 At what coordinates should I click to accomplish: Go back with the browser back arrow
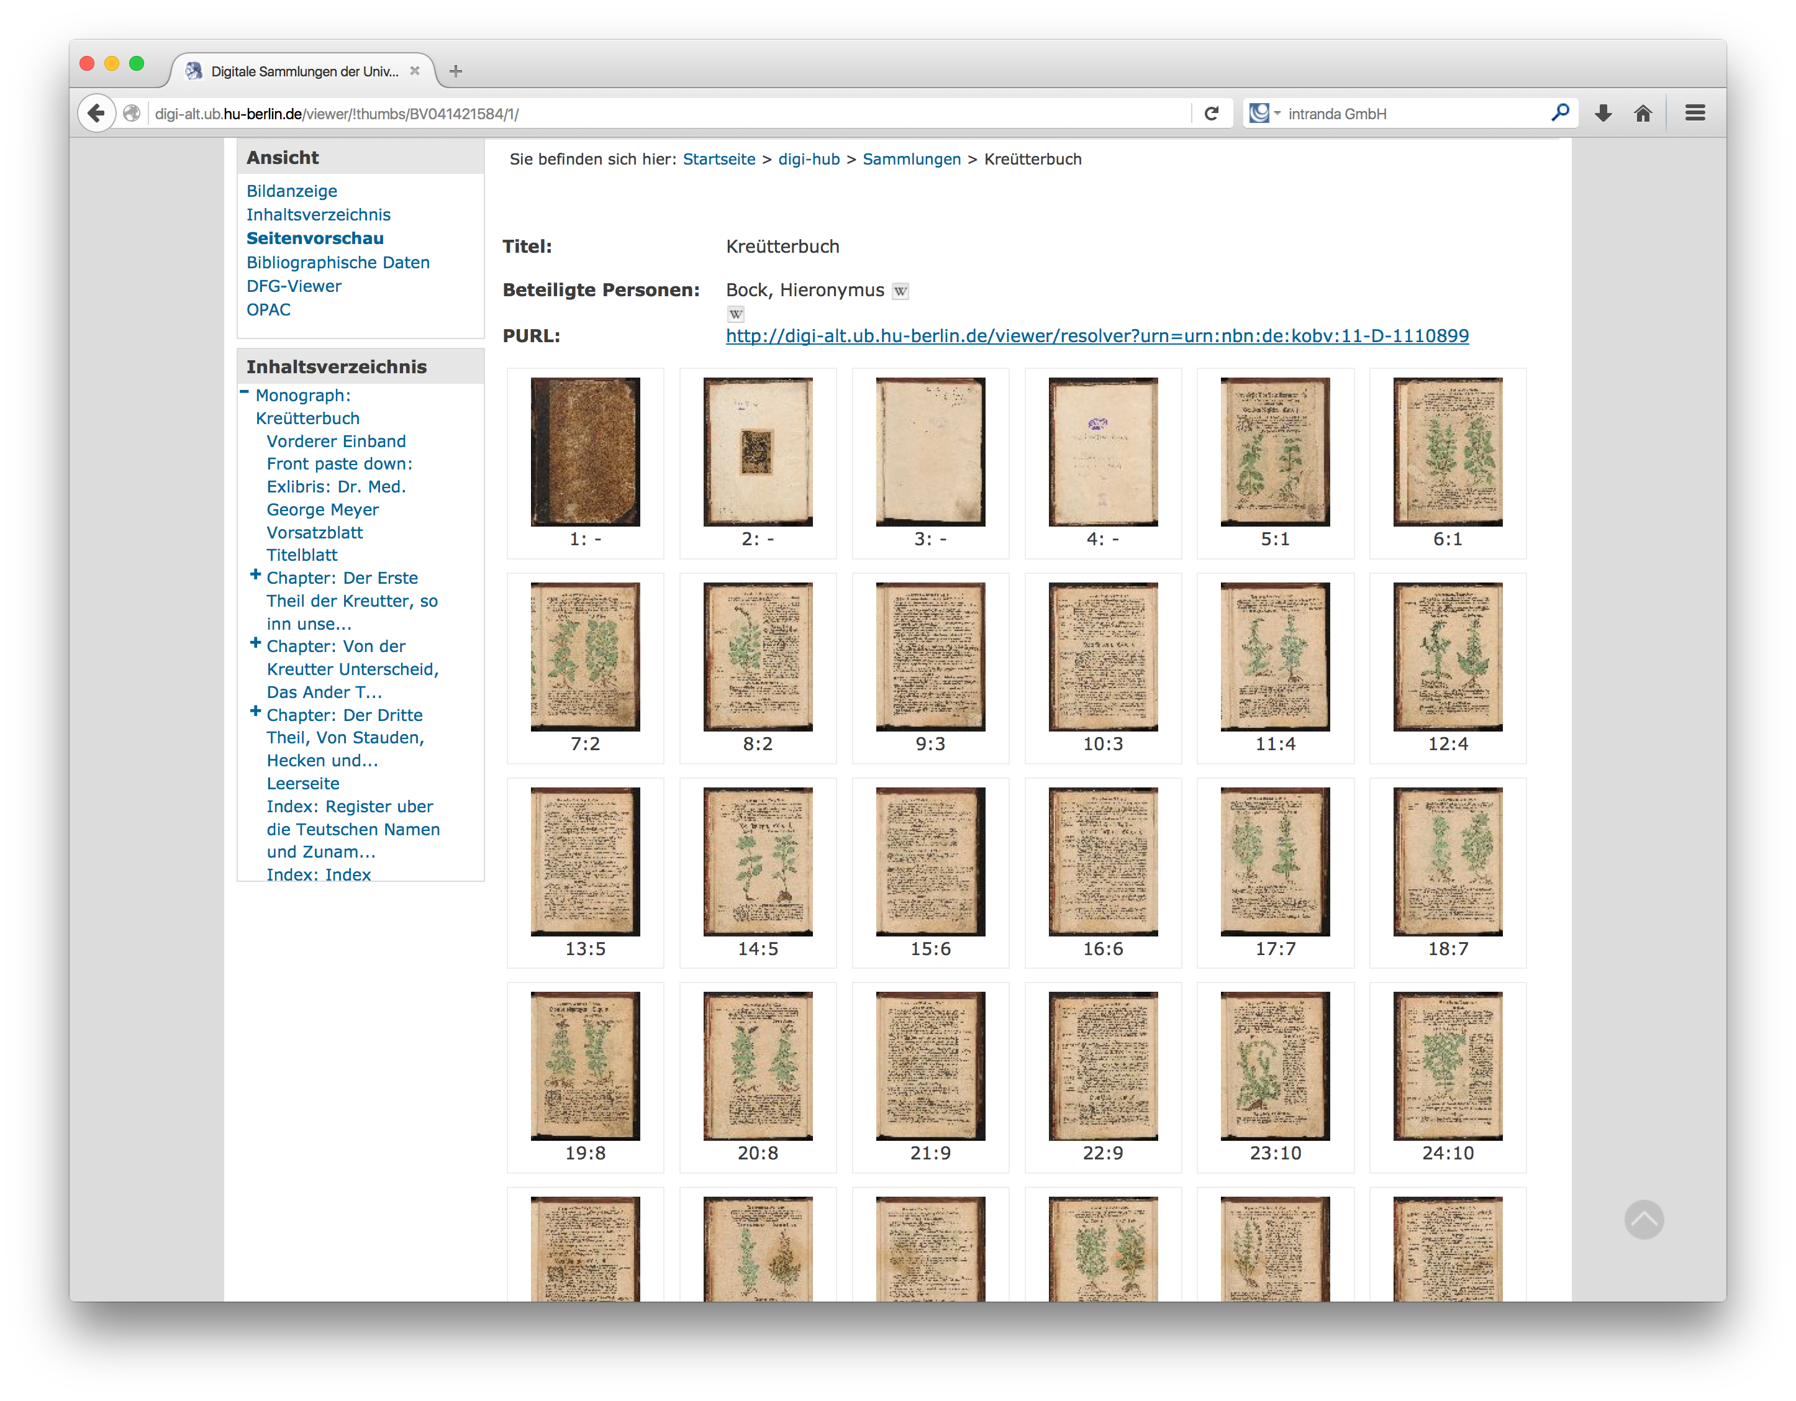96,114
